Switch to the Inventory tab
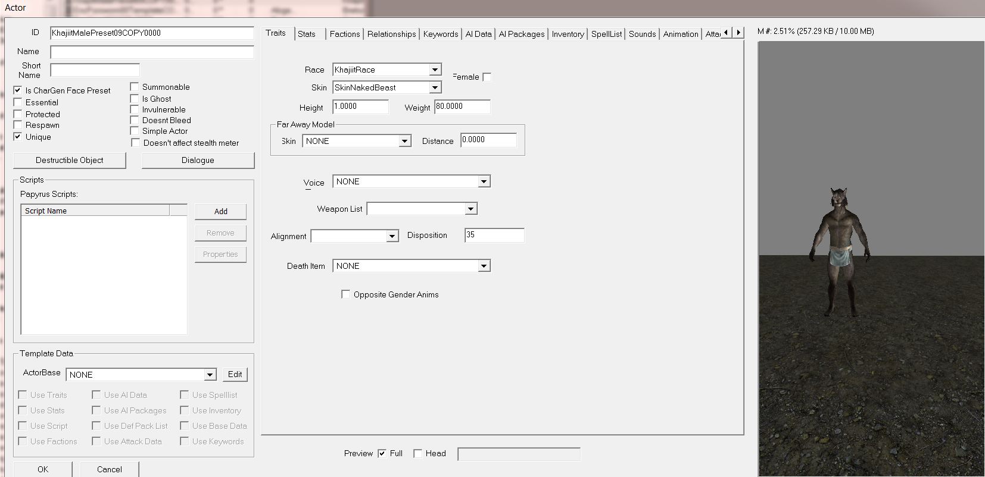Screen dimensions: 985x477 (x=568, y=34)
